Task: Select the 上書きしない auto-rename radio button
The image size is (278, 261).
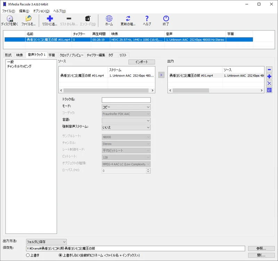Action: [x=60, y=255]
